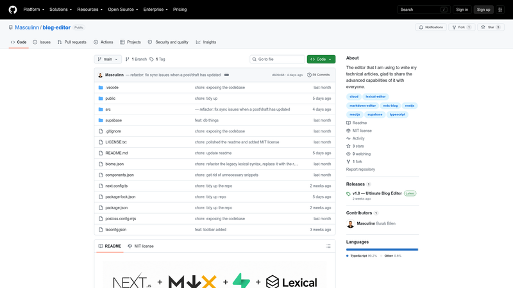This screenshot has height=288, width=513.
Task: View the 3 stars link
Action: point(355,147)
